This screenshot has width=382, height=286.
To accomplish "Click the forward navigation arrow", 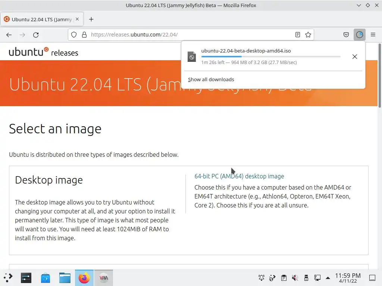I will click(22, 35).
